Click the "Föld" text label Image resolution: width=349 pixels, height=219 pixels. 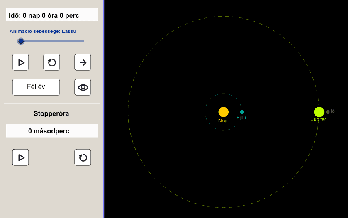coord(242,118)
